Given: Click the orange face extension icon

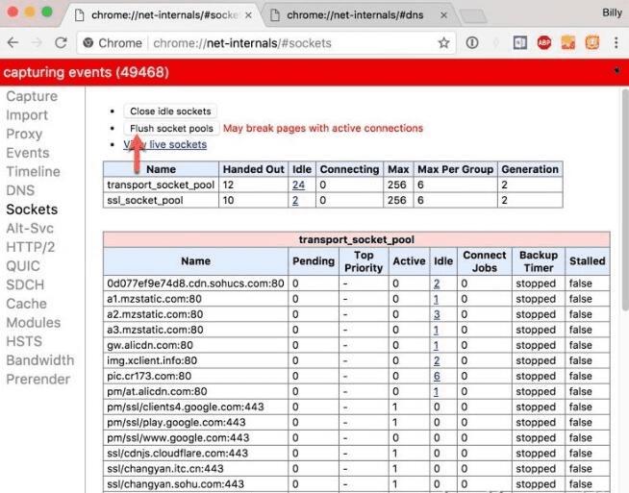Looking at the screenshot, I should click(x=592, y=42).
